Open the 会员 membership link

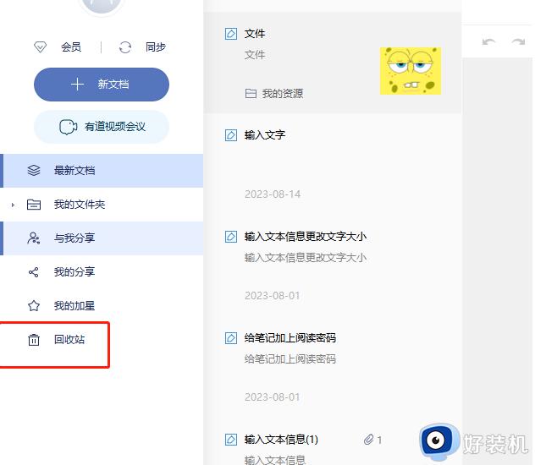(71, 47)
